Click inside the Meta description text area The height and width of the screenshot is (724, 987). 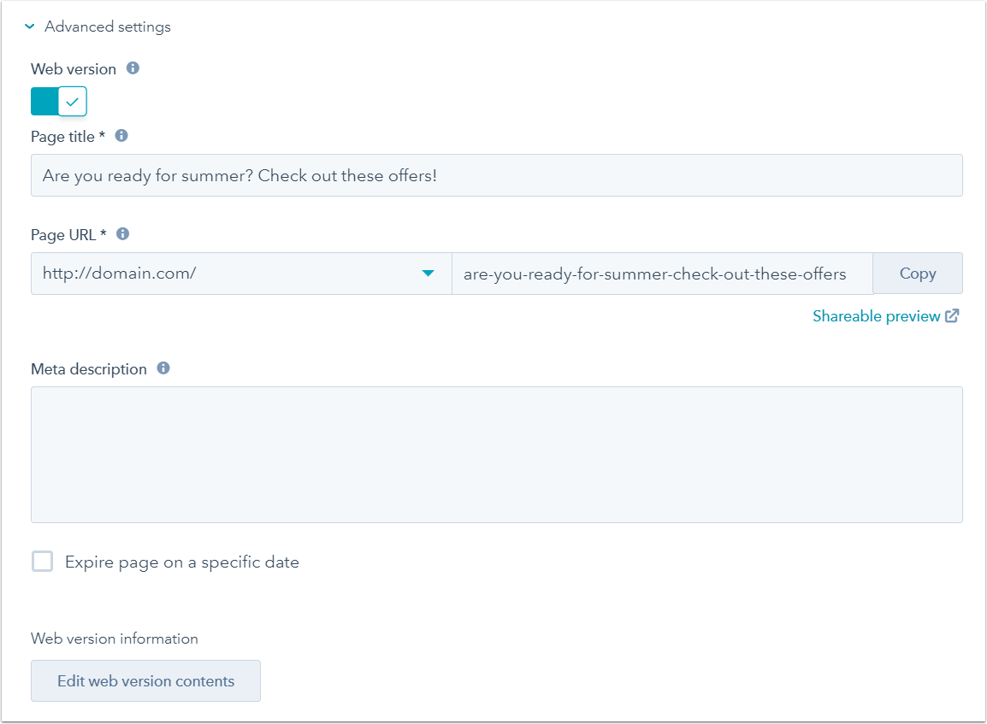click(496, 454)
